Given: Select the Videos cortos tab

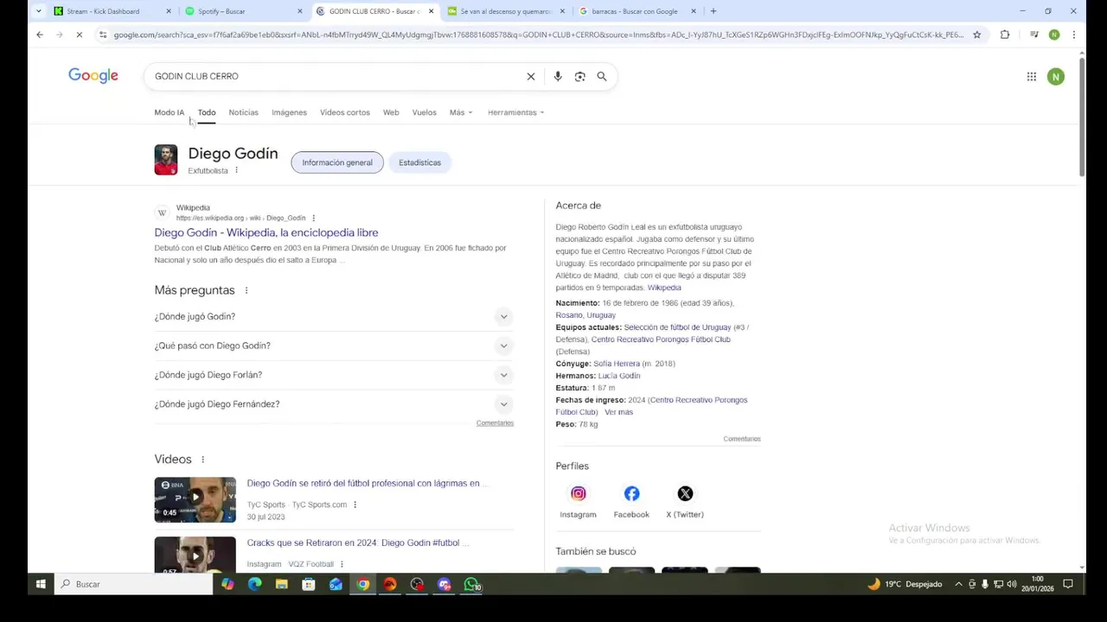Looking at the screenshot, I should 344,112.
